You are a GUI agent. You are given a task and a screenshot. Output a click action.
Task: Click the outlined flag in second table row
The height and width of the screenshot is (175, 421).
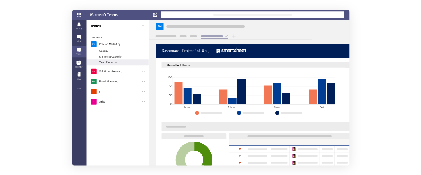[x=240, y=156]
